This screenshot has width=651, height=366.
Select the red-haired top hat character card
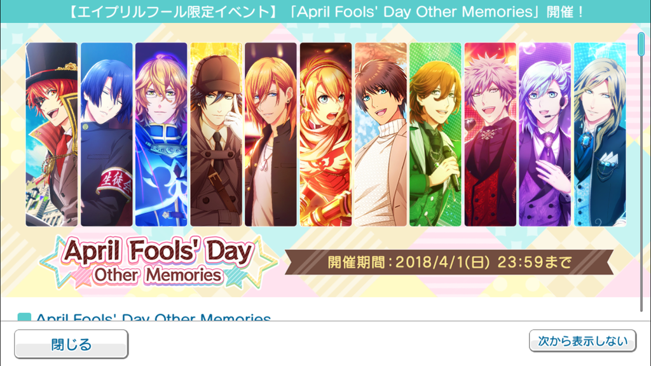click(x=51, y=135)
